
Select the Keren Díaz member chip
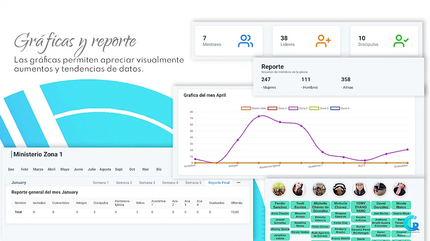click(340, 223)
